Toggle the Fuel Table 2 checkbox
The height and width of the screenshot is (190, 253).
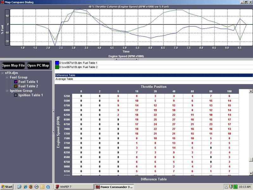[15, 86]
